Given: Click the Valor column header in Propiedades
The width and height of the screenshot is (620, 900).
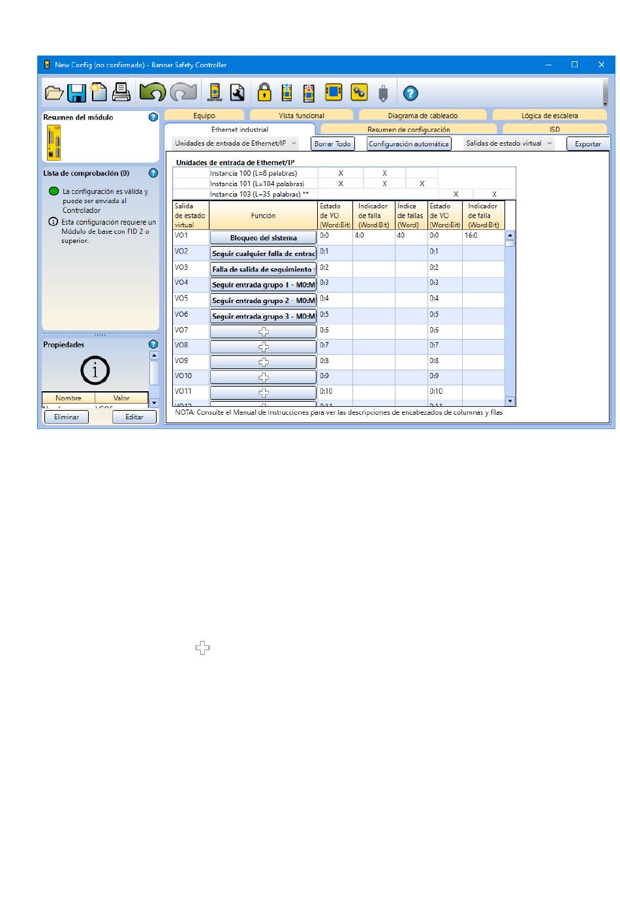Looking at the screenshot, I should tap(121, 398).
